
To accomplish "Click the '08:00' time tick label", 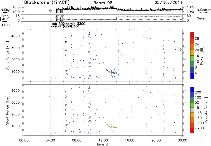I will tap(77, 140).
